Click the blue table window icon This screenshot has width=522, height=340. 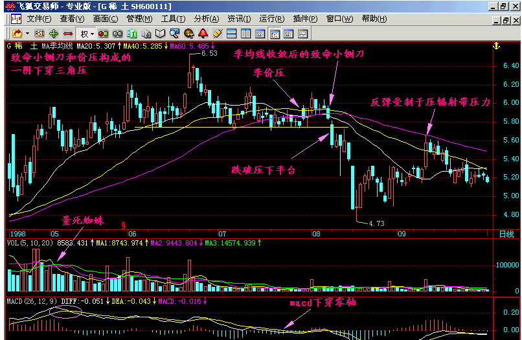(x=289, y=34)
